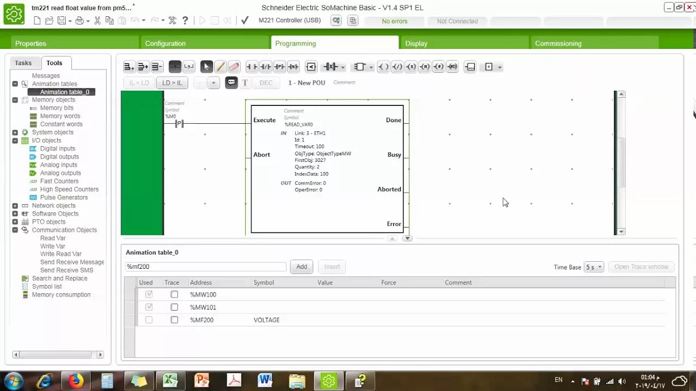Click the insert rung icon
Viewport: 696px width, 391px height.
pyautogui.click(x=142, y=67)
